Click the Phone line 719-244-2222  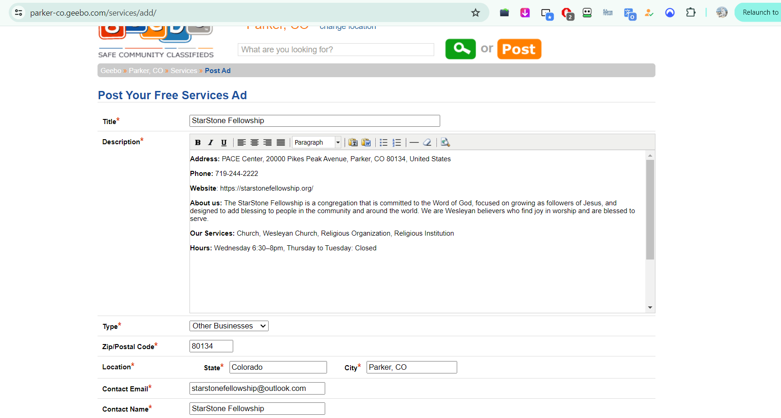coord(224,174)
